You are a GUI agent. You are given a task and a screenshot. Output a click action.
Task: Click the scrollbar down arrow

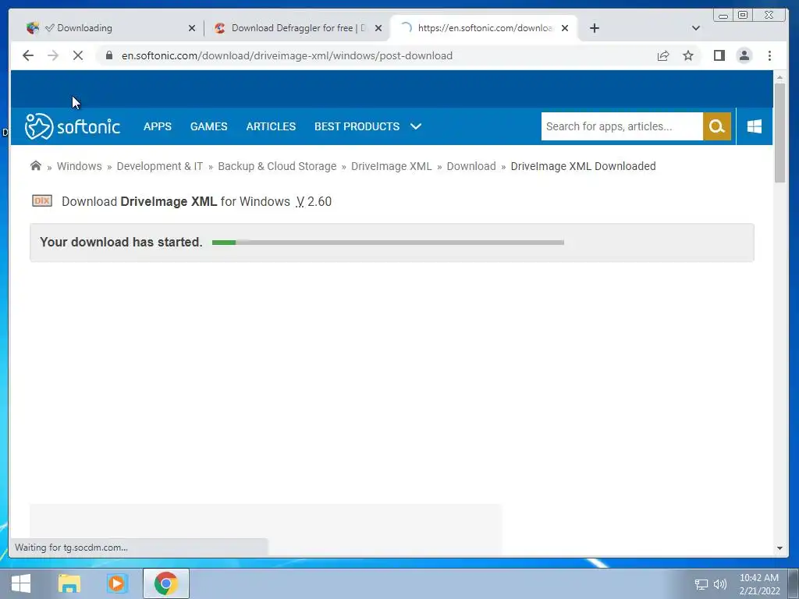[779, 548]
